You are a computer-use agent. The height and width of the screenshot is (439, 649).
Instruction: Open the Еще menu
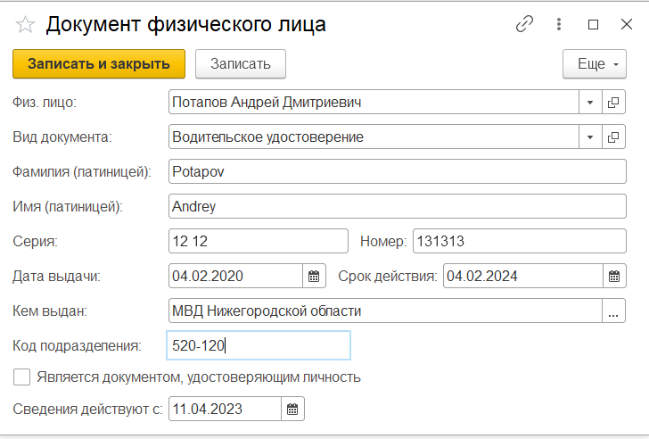tap(594, 64)
